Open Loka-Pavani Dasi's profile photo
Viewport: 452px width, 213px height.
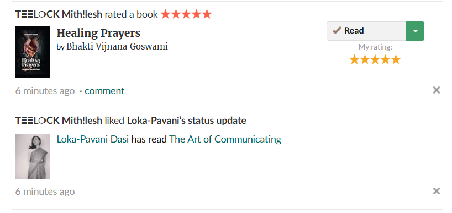point(32,156)
